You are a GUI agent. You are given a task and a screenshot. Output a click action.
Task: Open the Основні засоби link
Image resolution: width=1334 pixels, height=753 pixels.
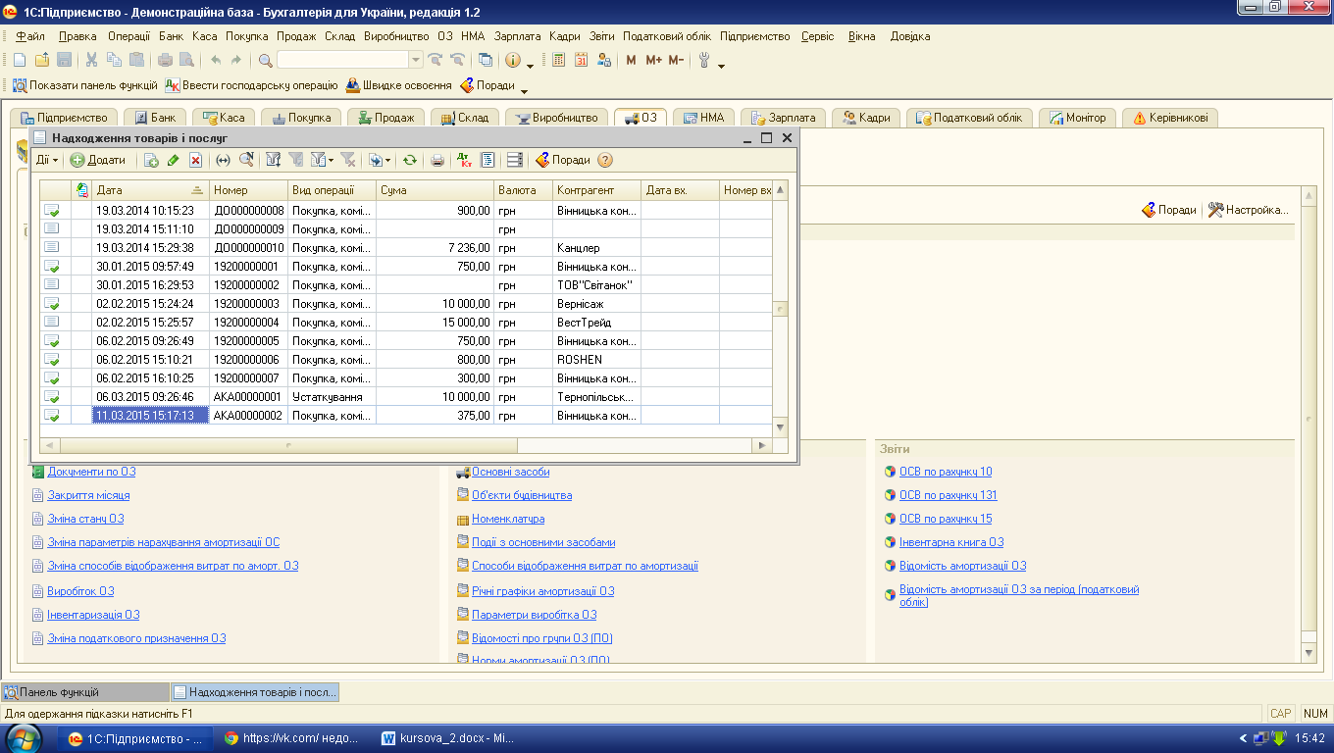click(510, 472)
